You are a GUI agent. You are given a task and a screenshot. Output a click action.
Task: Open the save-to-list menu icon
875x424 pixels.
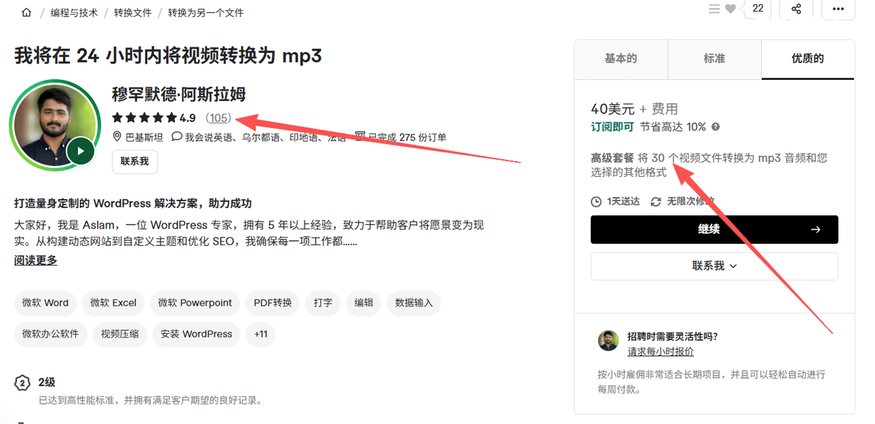[714, 9]
